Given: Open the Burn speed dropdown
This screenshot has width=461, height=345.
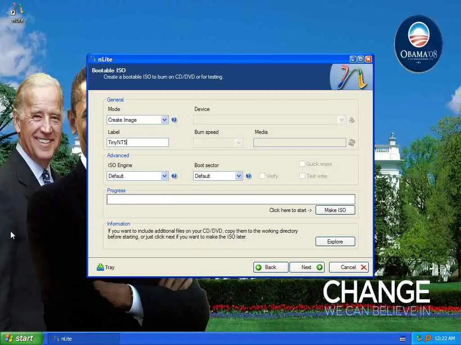Looking at the screenshot, I should pos(218,142).
